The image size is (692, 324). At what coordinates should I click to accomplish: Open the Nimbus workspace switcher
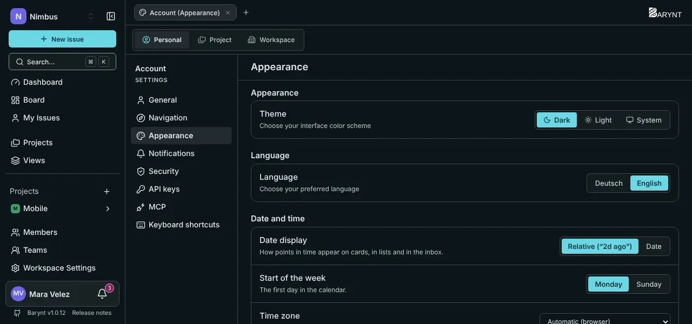click(52, 16)
